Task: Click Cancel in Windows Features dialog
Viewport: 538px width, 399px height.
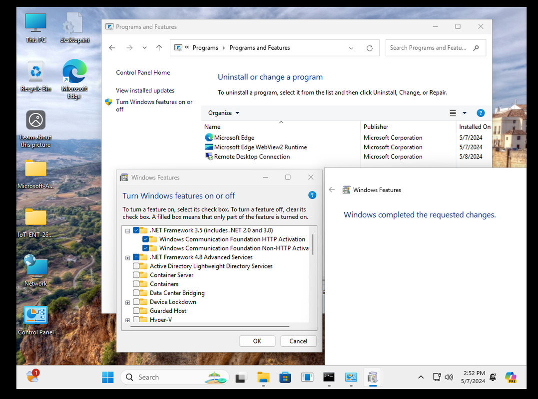Action: click(298, 341)
